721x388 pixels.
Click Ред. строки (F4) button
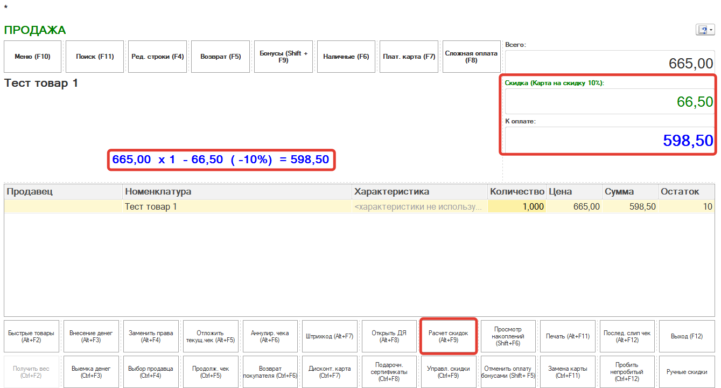tap(158, 57)
